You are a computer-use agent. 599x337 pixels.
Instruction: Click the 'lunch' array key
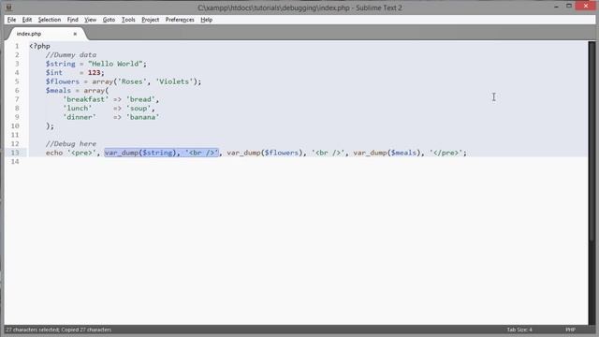click(x=77, y=109)
